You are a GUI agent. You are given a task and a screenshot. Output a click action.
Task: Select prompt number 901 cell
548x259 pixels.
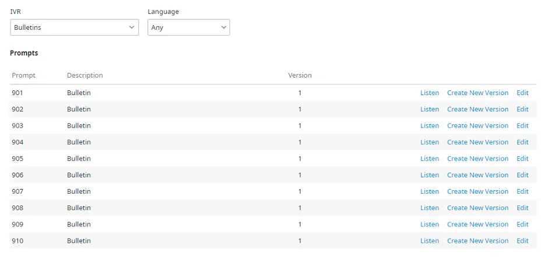17,93
